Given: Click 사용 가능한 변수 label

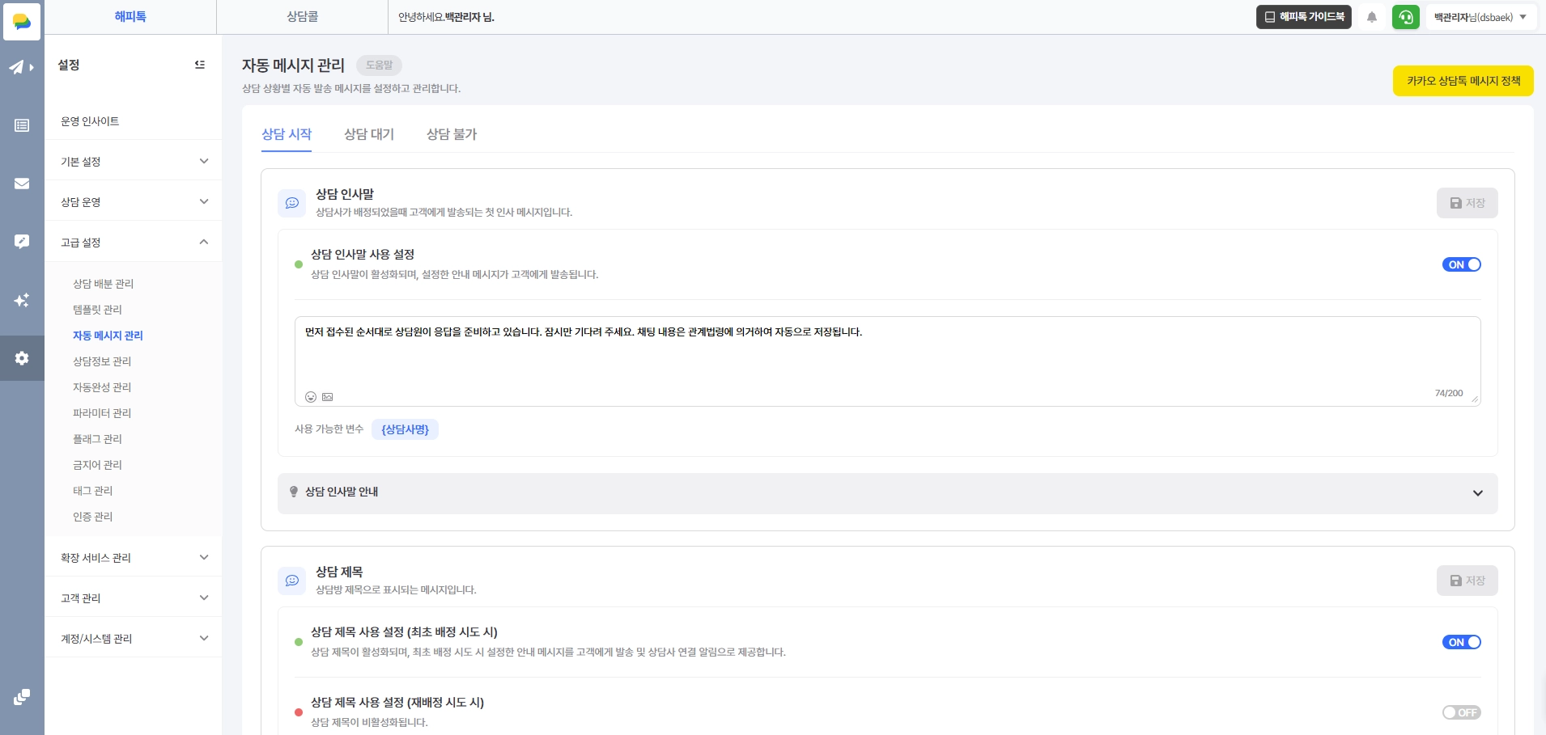Looking at the screenshot, I should pos(329,429).
